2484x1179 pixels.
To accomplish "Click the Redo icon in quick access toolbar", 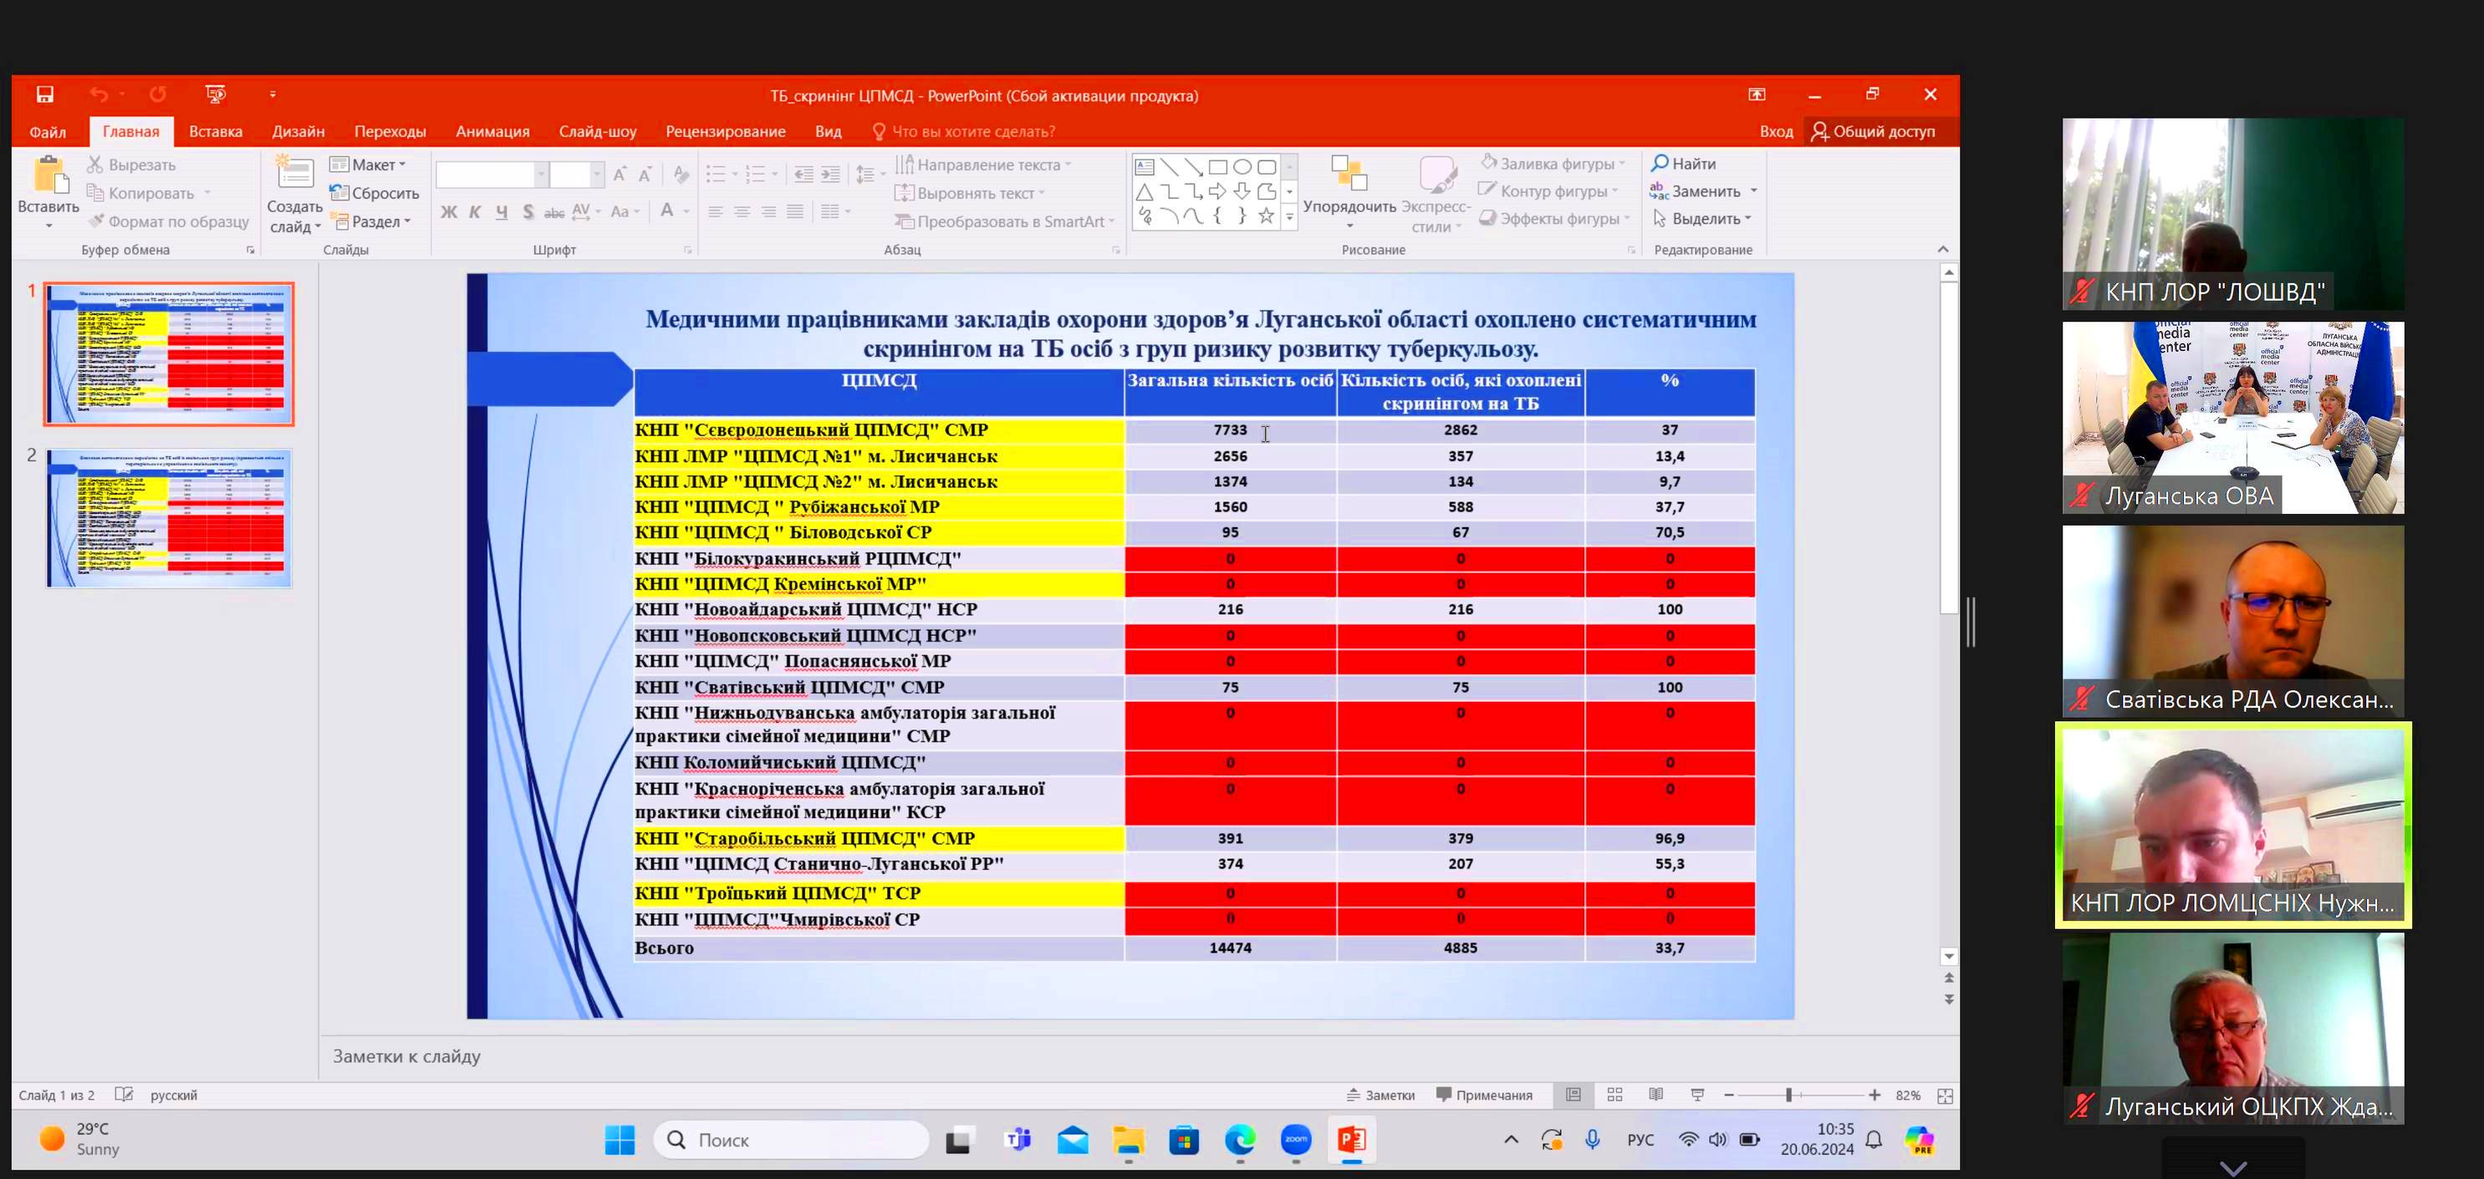I will [x=157, y=94].
